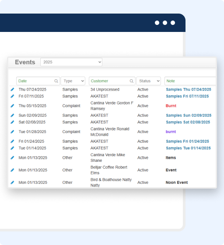This screenshot has width=224, height=245.
Task: Click the Customer filter search magnifier
Action: pyautogui.click(x=132, y=81)
